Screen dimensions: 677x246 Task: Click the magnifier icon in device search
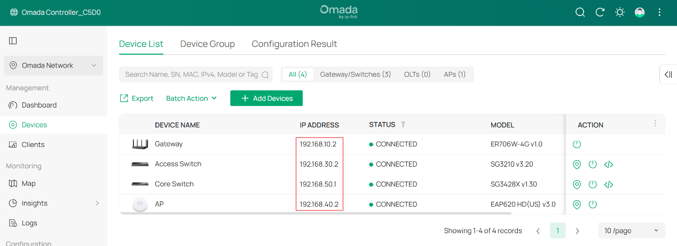tap(265, 75)
